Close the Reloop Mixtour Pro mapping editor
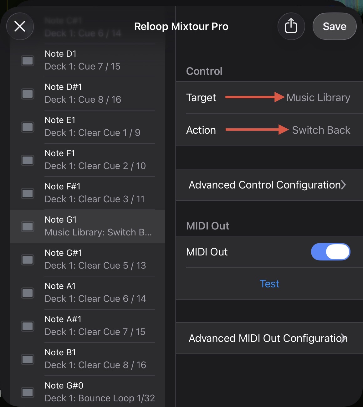This screenshot has height=407, width=363. pos(20,26)
